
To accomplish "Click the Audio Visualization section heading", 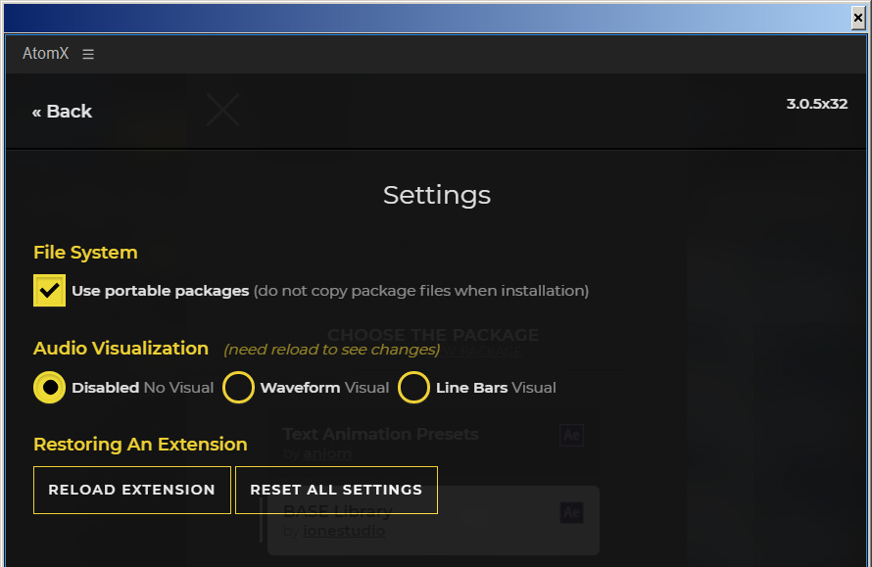I will (x=121, y=349).
